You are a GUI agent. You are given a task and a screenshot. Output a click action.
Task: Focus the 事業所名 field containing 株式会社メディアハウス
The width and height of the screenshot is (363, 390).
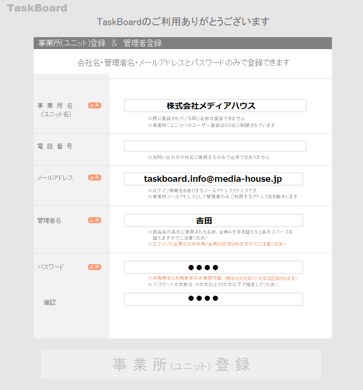pos(215,106)
